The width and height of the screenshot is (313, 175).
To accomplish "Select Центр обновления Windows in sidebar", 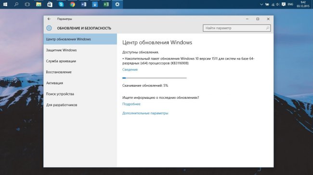I will click(80, 39).
